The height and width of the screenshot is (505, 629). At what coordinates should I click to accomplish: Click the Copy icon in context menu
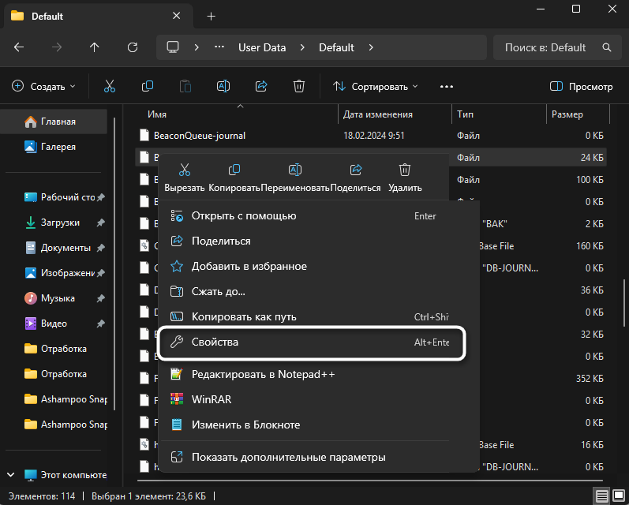point(234,170)
